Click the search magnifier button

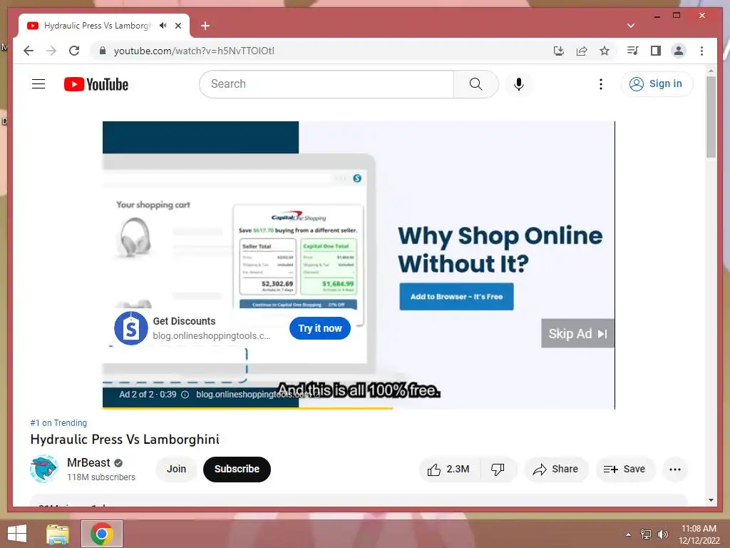475,84
